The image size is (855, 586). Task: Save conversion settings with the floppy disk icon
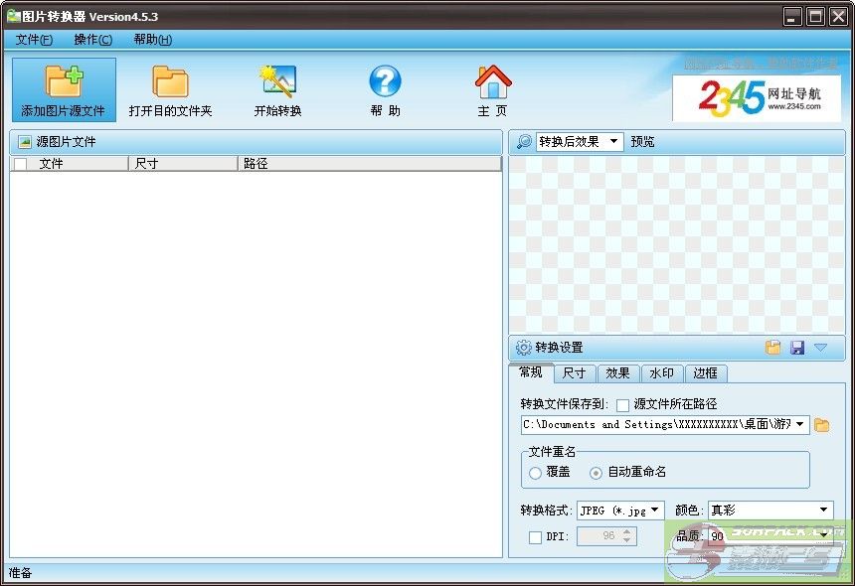tap(796, 348)
